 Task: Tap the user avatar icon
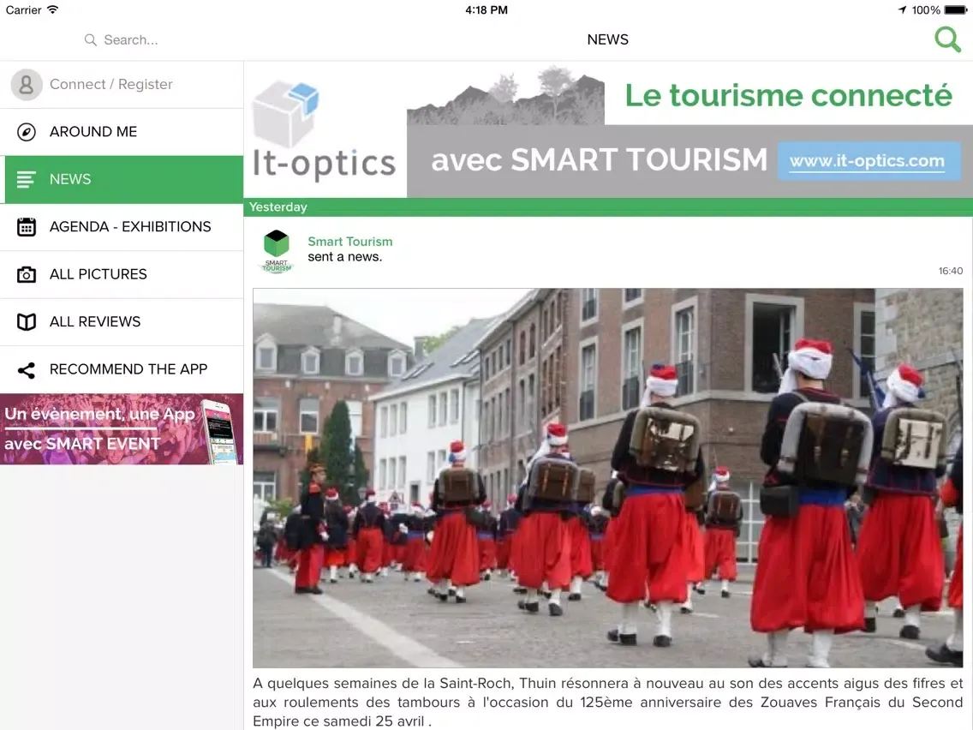(x=26, y=85)
